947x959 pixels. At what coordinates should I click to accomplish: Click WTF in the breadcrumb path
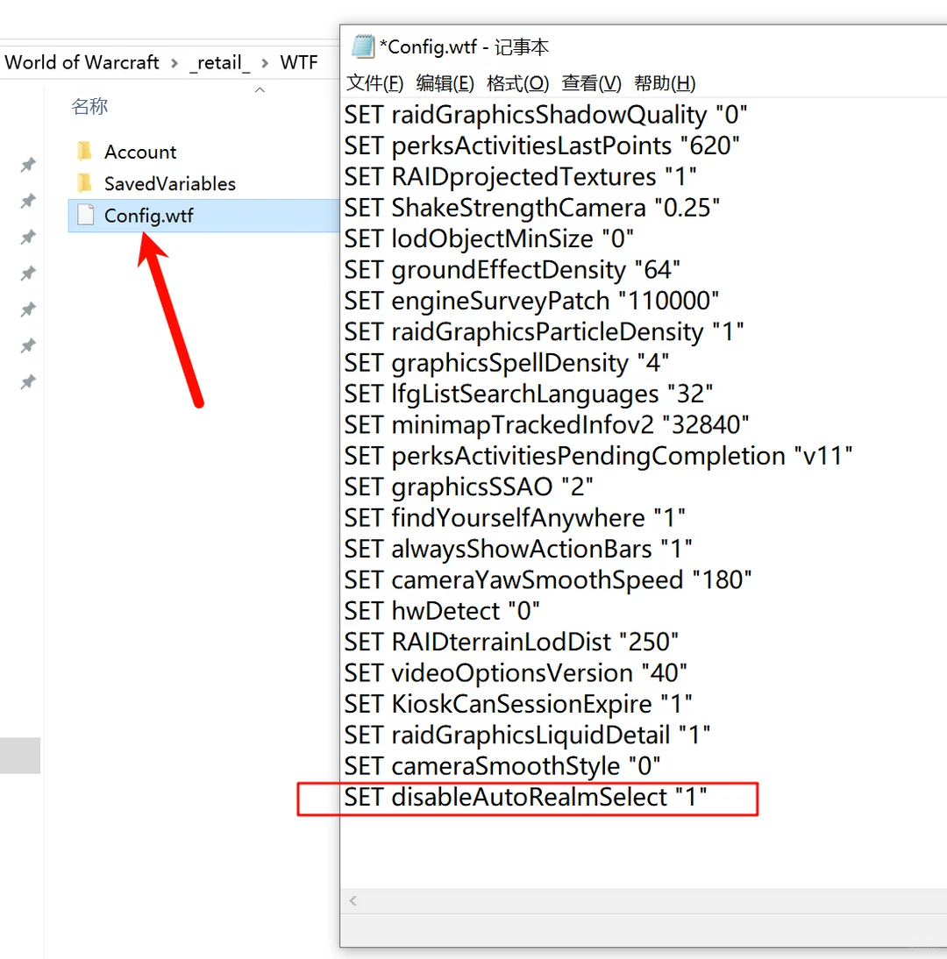tap(298, 62)
